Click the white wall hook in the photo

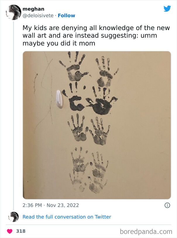[x=59, y=99]
